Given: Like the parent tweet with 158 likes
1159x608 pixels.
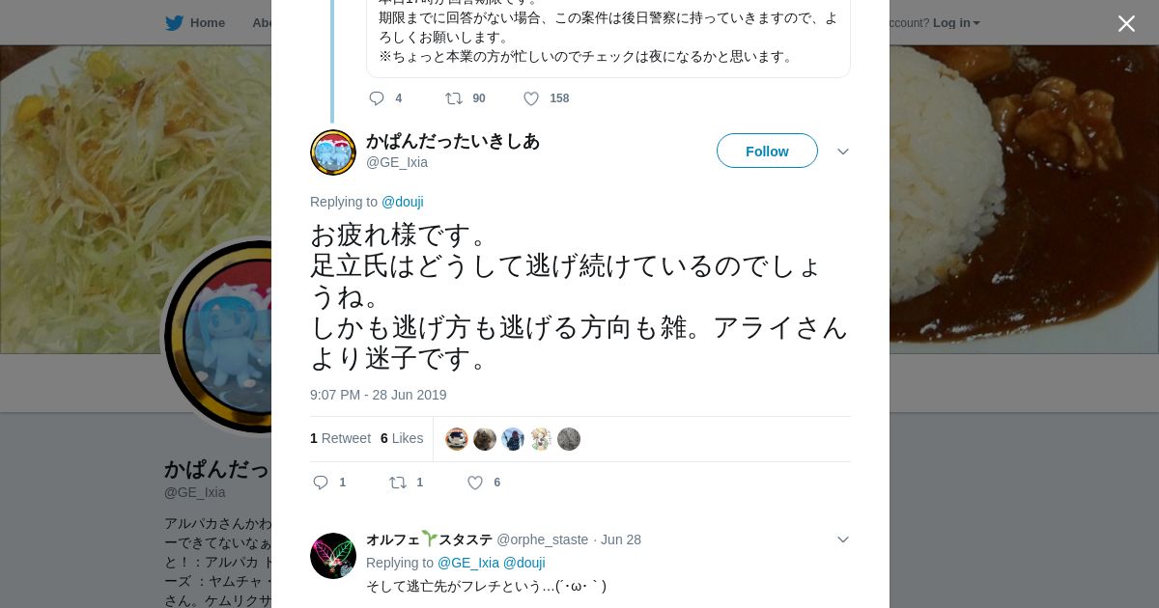Looking at the screenshot, I should [x=531, y=98].
